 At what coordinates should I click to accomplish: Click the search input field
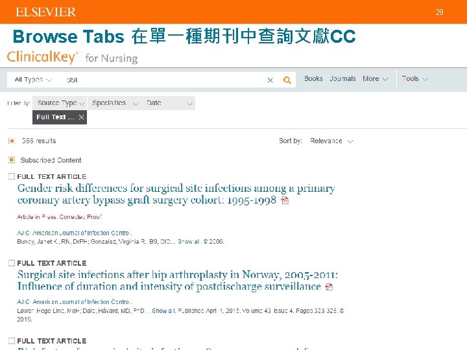(x=164, y=80)
